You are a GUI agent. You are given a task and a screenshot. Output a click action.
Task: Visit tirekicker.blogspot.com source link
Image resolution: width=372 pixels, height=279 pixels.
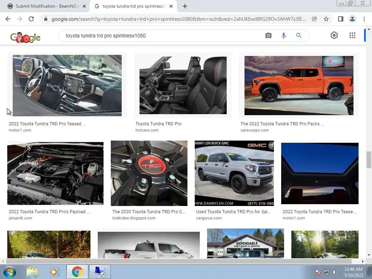pyautogui.click(x=134, y=218)
